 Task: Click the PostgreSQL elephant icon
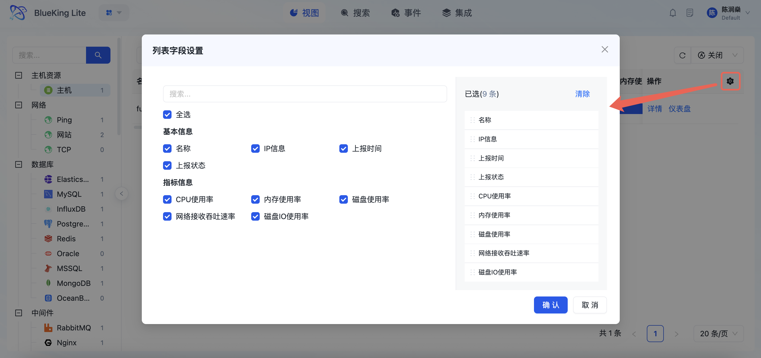(48, 224)
